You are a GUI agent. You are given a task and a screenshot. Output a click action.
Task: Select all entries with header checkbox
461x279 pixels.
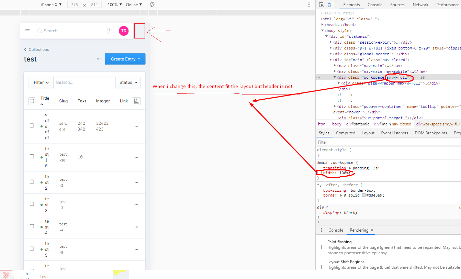pos(32,101)
